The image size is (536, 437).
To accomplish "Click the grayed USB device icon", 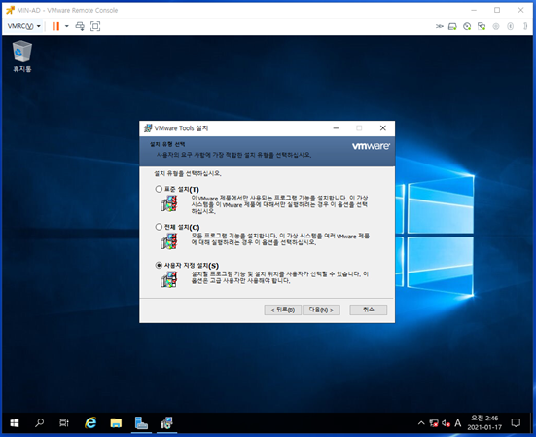I will 510,26.
